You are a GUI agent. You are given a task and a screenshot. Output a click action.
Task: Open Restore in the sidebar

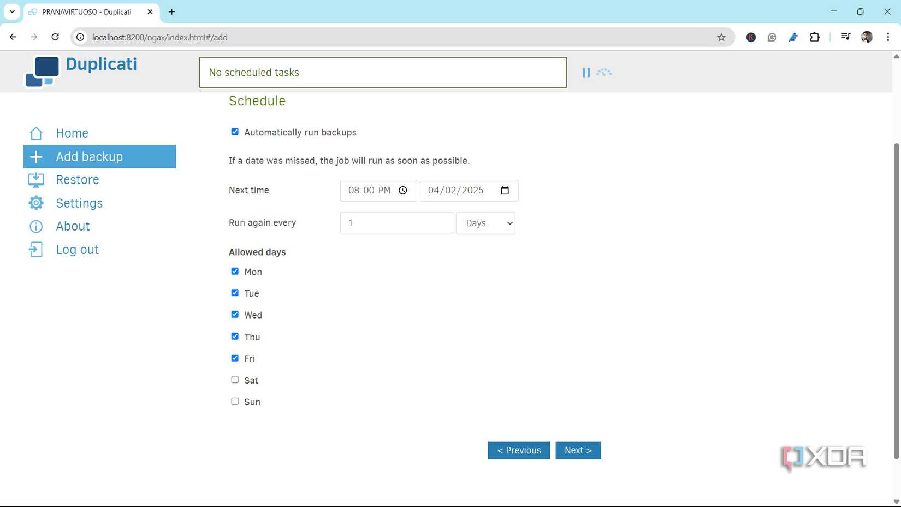99,180
